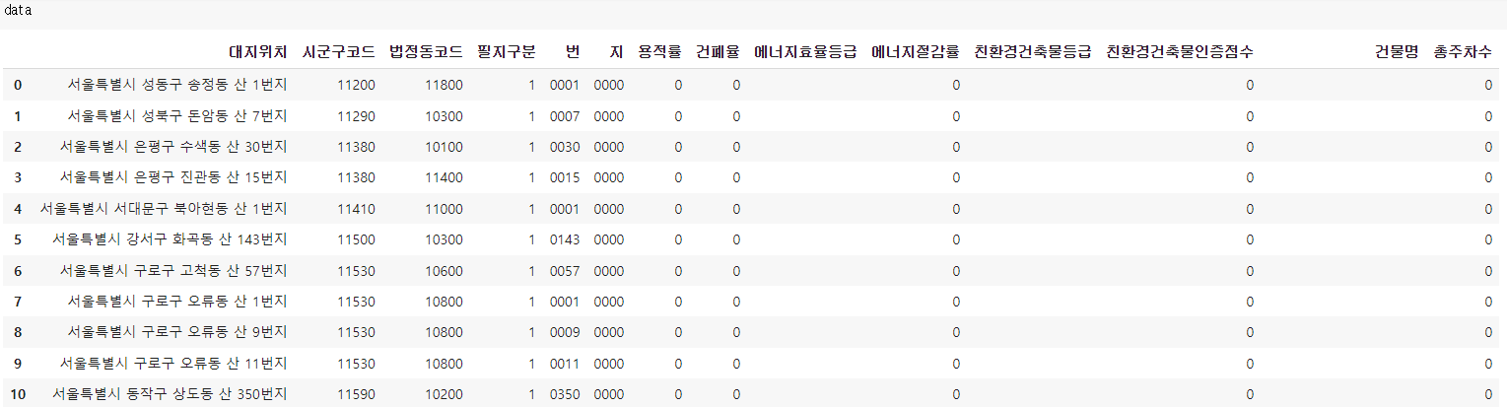
Task: Click 번 value 0143
Action: point(565,239)
